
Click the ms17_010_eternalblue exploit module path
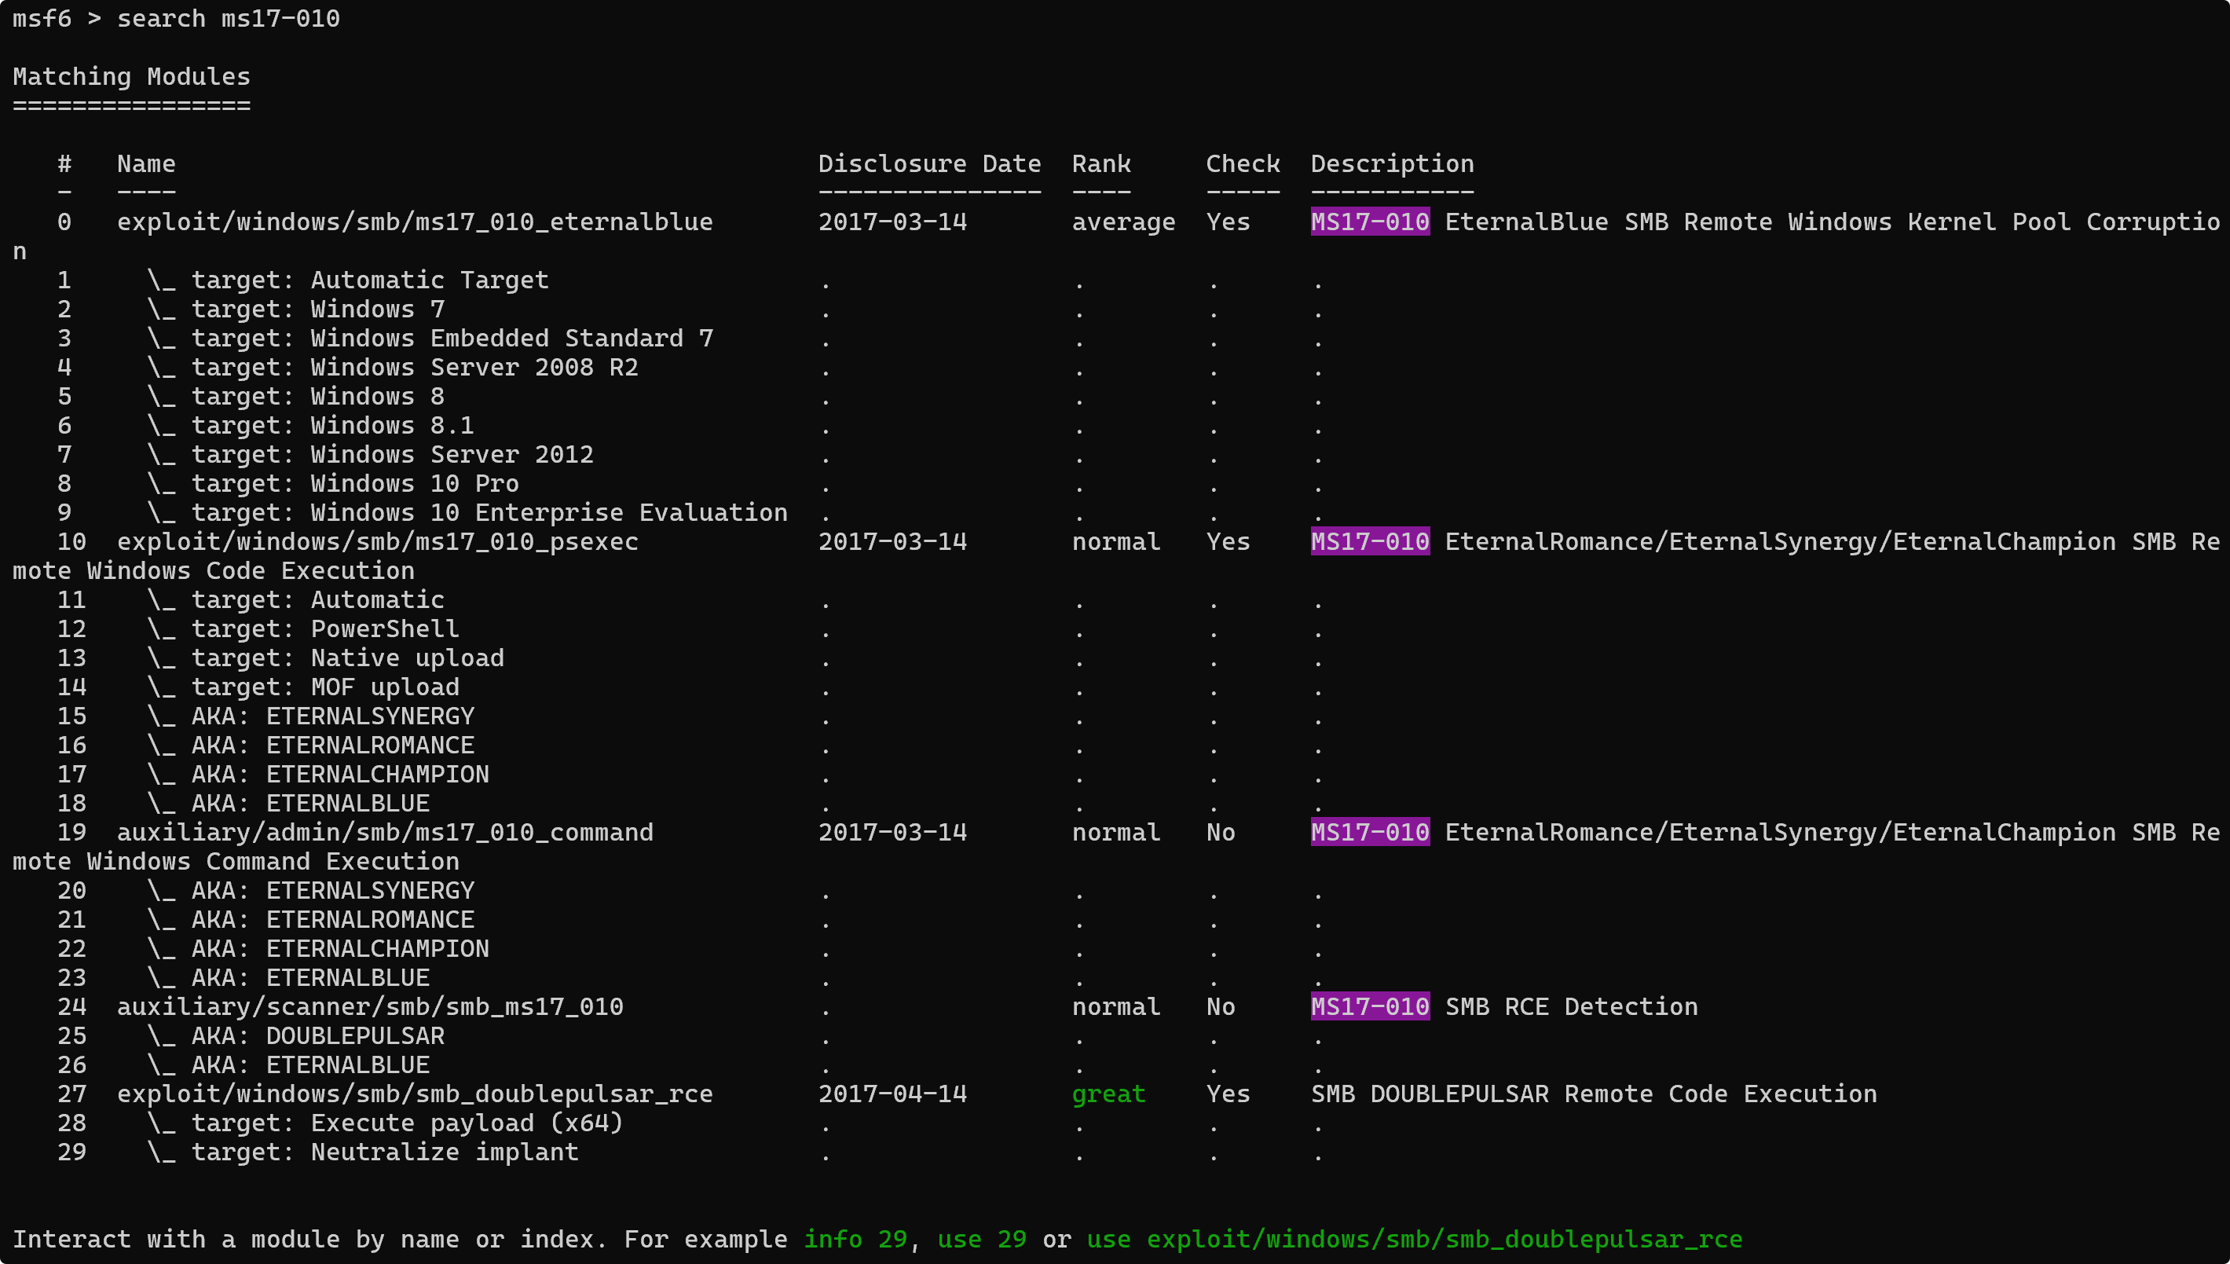pyautogui.click(x=414, y=222)
